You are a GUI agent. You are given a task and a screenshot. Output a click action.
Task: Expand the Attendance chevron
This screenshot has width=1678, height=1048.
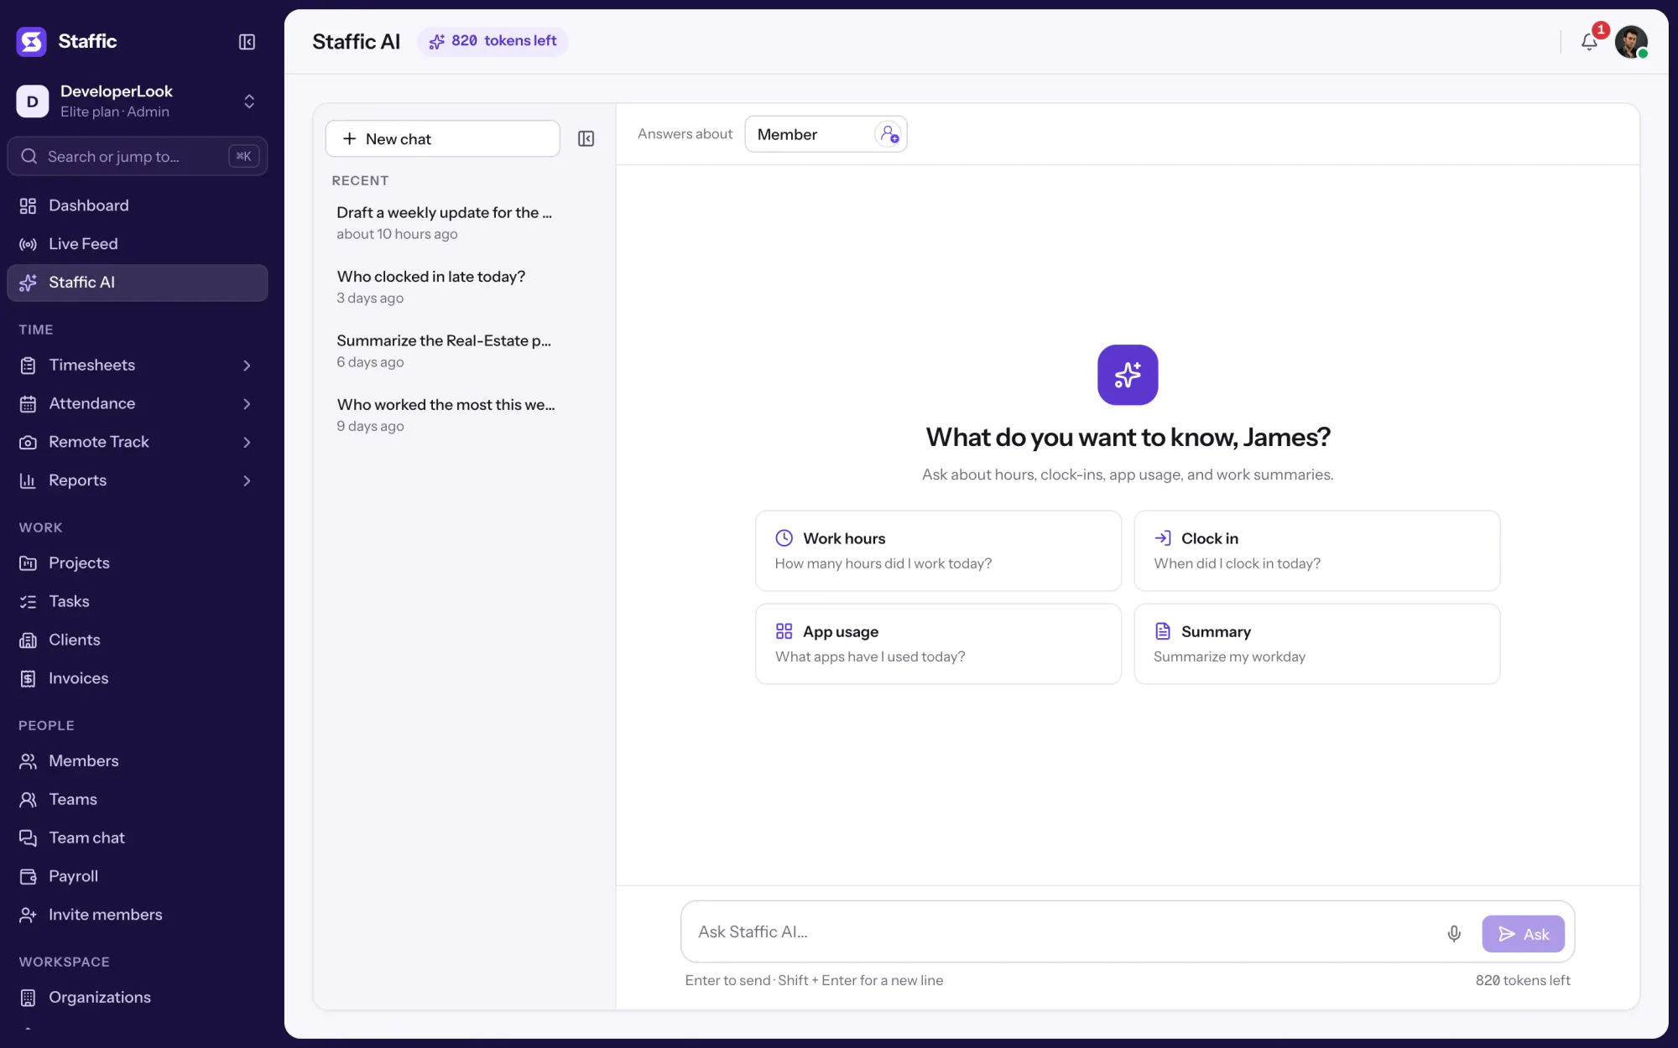coord(247,404)
